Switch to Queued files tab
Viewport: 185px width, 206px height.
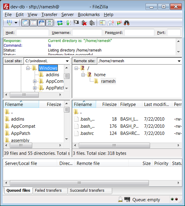pos(18,190)
